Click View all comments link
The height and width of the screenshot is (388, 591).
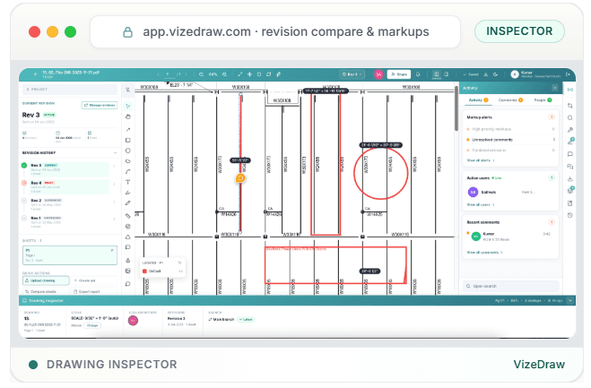point(484,253)
